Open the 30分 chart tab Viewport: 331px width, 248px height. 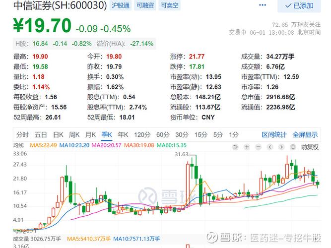tap(182, 134)
